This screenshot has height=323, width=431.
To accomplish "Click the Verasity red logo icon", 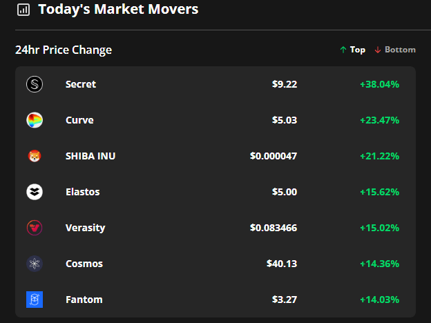I will click(35, 228).
